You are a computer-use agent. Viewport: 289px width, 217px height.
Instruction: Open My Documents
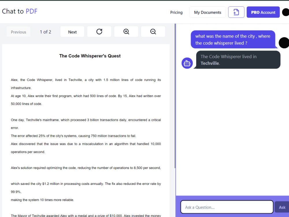[x=208, y=12]
